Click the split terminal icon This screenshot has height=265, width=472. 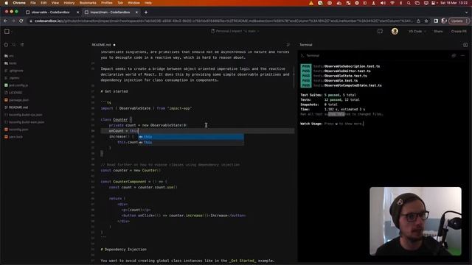pos(454,56)
